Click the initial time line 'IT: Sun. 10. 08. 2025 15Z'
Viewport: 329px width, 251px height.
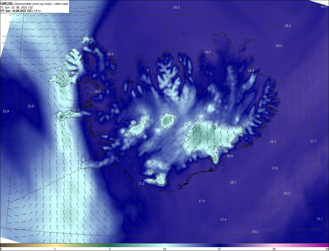coord(17,7)
